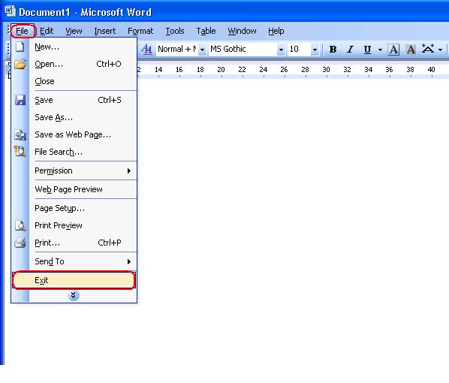449x383 pixels.
Task: Open the Help menu
Action: coord(276,31)
